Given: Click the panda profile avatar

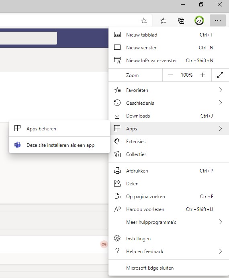Looking at the screenshot, I should [x=199, y=20].
